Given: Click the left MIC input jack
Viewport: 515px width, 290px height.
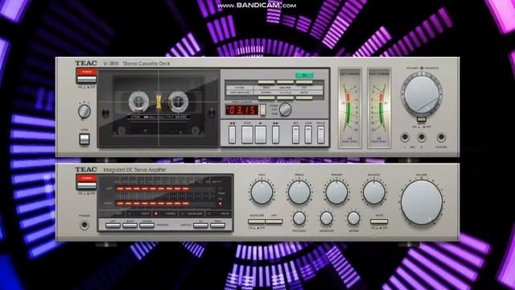Looking at the screenshot, I should click(x=405, y=137).
